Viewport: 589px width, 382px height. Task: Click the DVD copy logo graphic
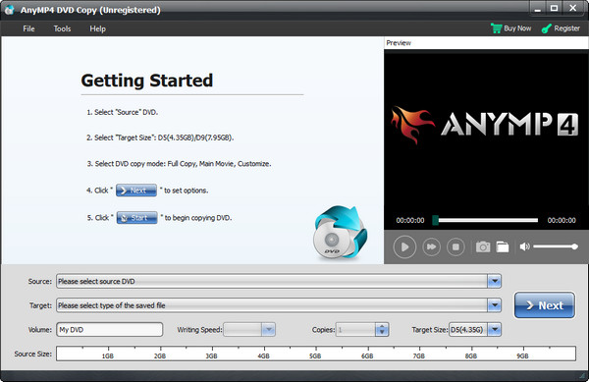[x=340, y=232]
